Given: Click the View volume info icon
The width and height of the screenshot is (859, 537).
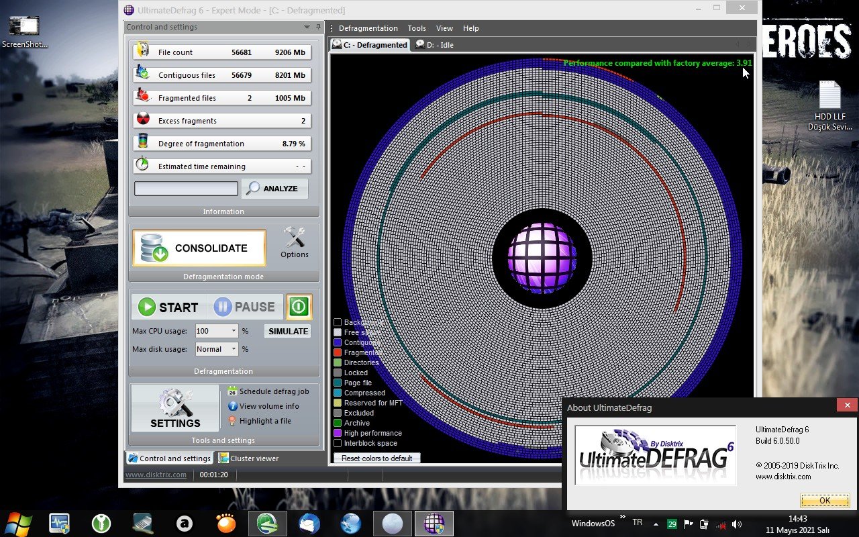Looking at the screenshot, I should 232,406.
